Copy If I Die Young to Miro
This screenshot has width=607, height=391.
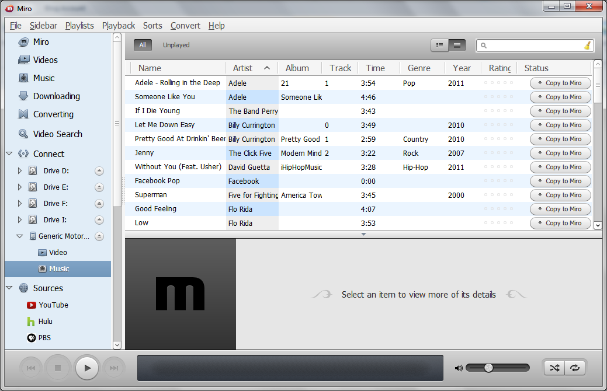point(560,111)
